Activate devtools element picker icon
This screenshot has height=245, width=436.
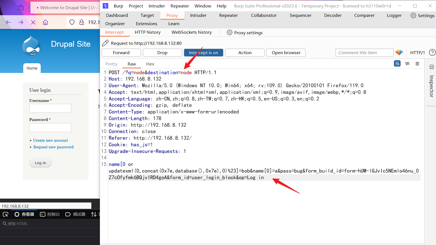coord(6,214)
